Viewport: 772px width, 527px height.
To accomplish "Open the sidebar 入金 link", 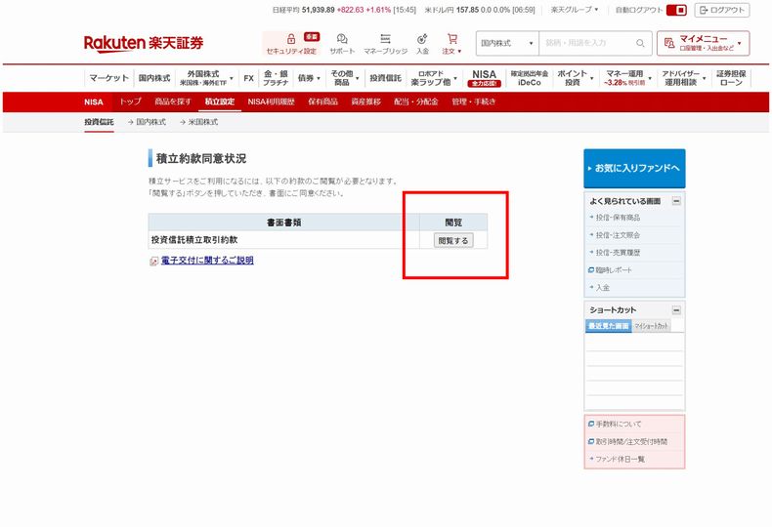I will [603, 288].
